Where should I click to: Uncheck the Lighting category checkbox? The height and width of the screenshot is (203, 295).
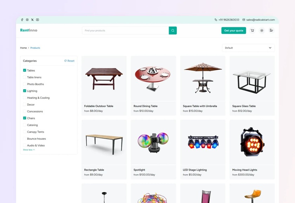point(25,91)
